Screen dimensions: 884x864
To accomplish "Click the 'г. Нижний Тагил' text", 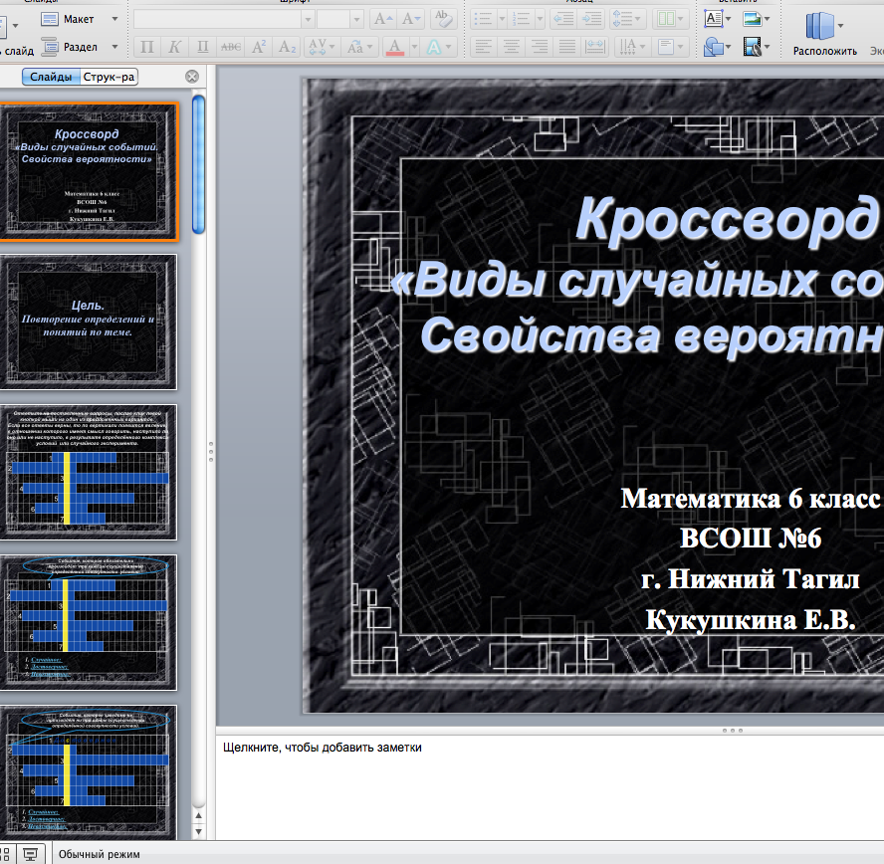I will (750, 579).
